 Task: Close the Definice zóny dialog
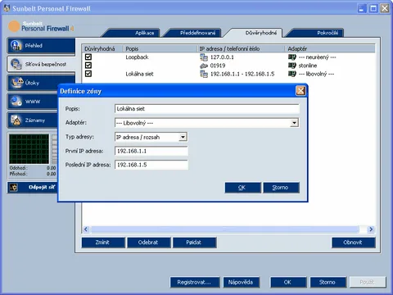point(300,91)
